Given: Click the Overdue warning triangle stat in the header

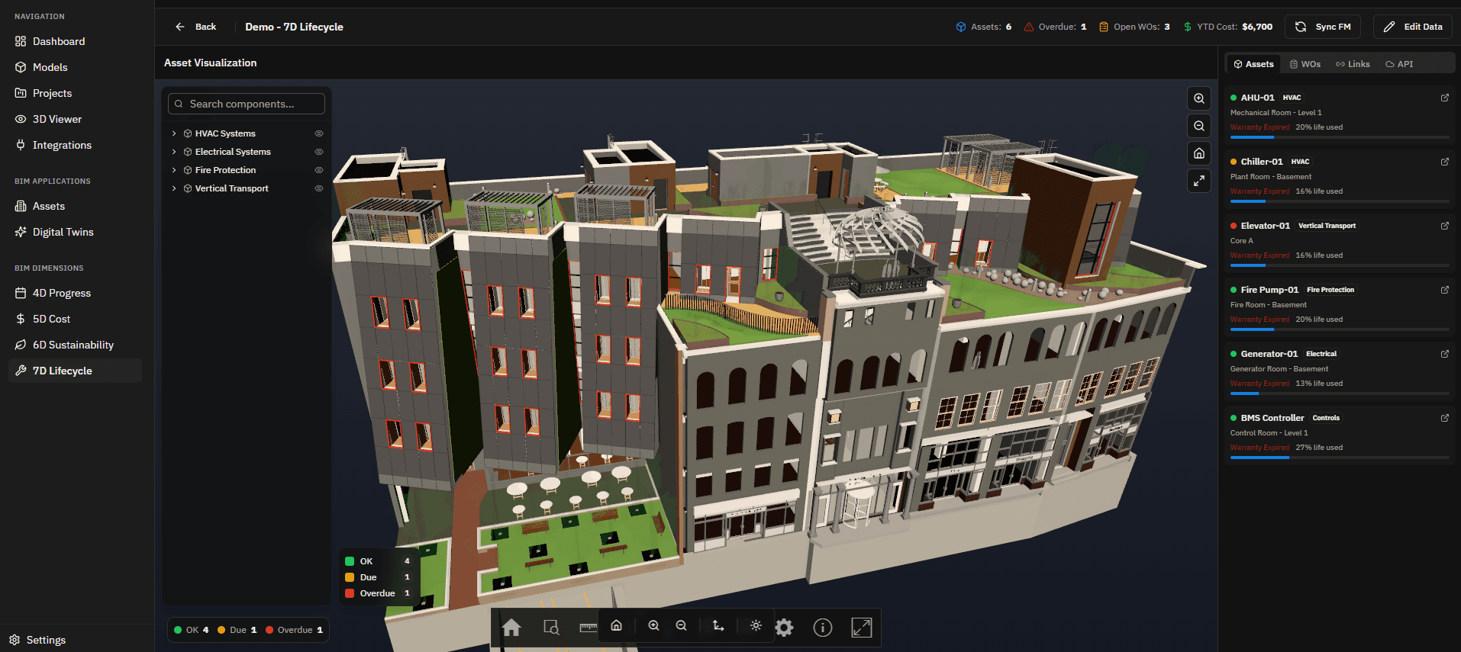Looking at the screenshot, I should pyautogui.click(x=1055, y=27).
